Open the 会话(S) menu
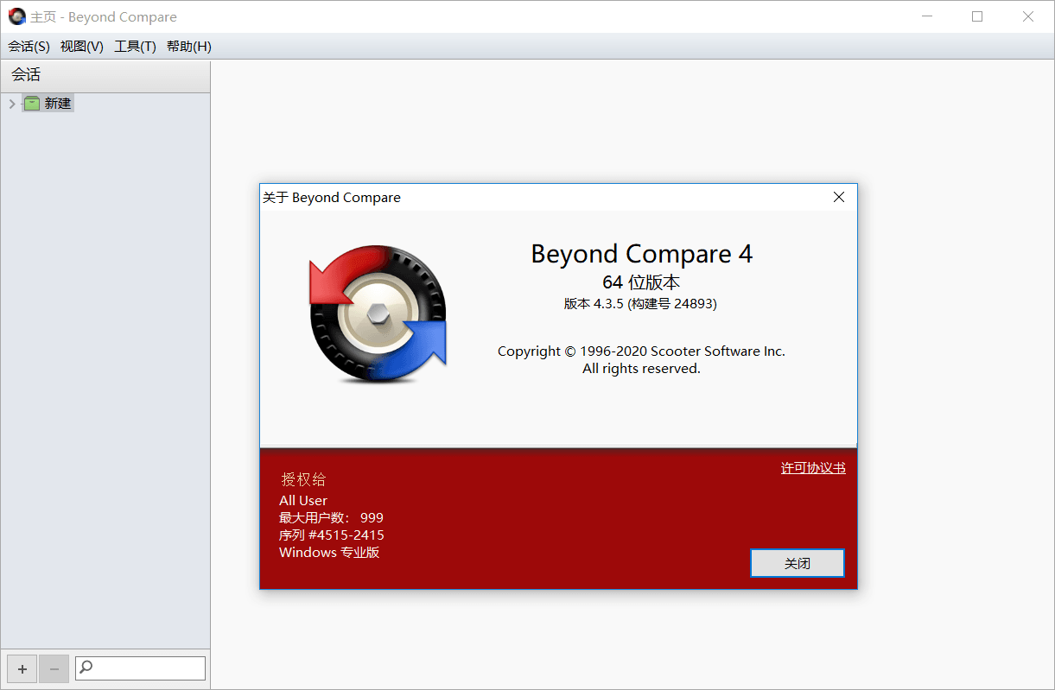 click(x=29, y=47)
